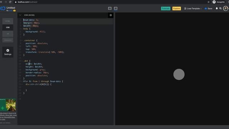Open the Load Template dropdown
This screenshot has height=129, width=229.
click(x=193, y=9)
